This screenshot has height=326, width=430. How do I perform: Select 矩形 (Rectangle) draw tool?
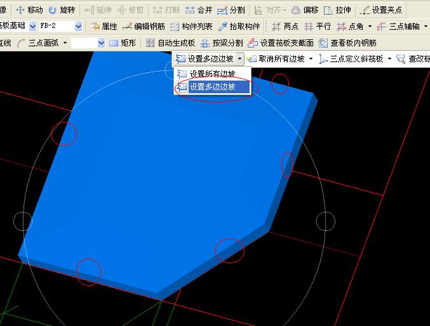(123, 43)
